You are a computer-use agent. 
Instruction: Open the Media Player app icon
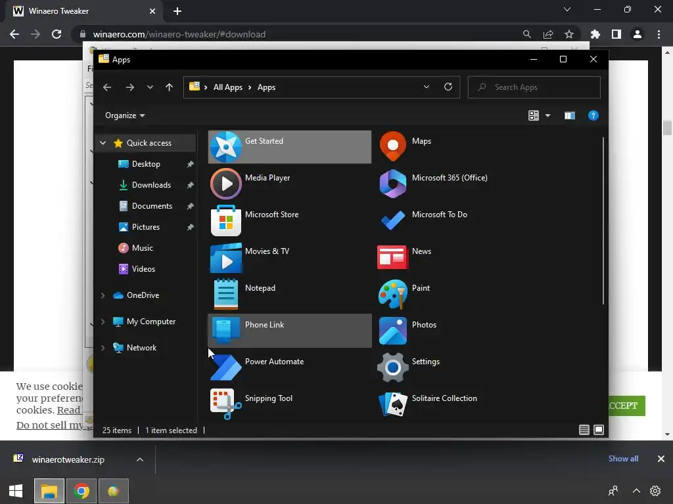[226, 184]
